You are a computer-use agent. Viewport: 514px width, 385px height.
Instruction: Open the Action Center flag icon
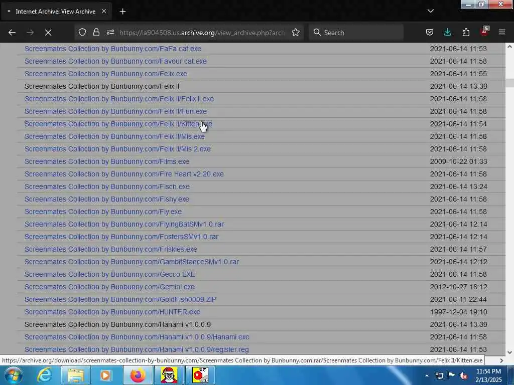(x=451, y=375)
